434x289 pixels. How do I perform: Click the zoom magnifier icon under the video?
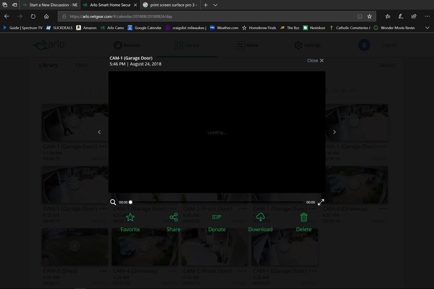coord(113,202)
